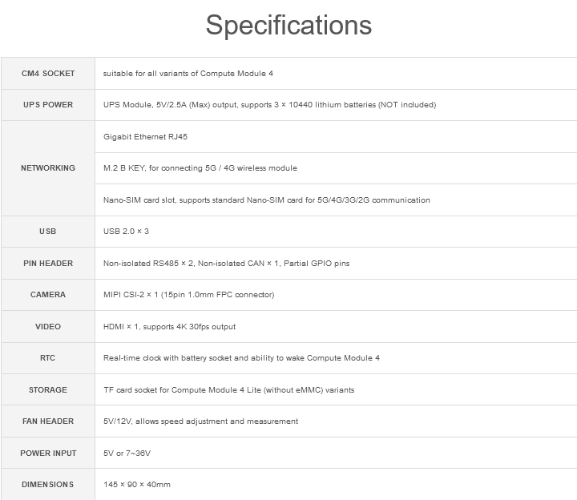Select the 145 × 90 × 40mm dimensions value
The height and width of the screenshot is (500, 577).
click(137, 485)
